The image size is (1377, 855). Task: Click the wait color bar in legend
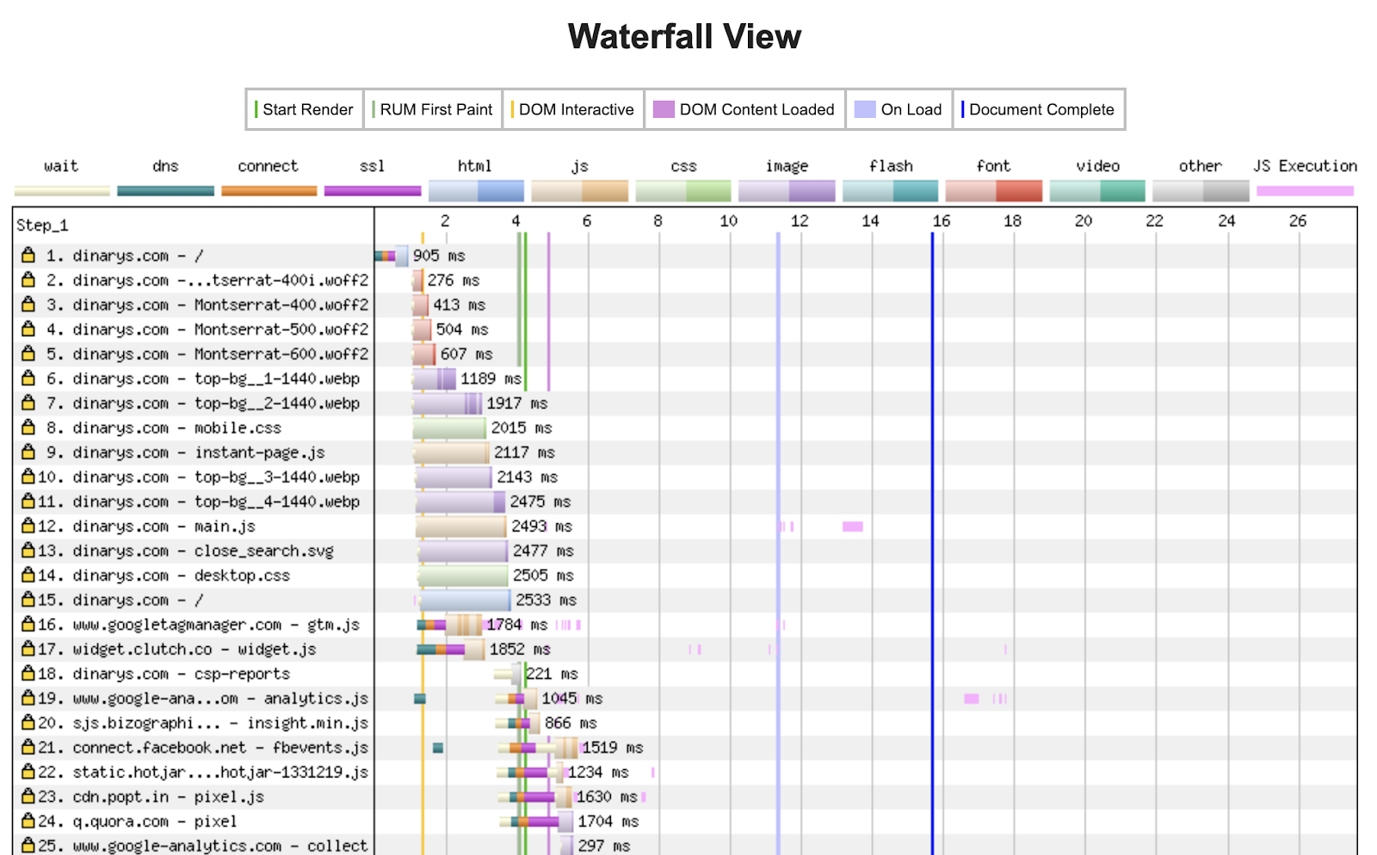tap(62, 191)
